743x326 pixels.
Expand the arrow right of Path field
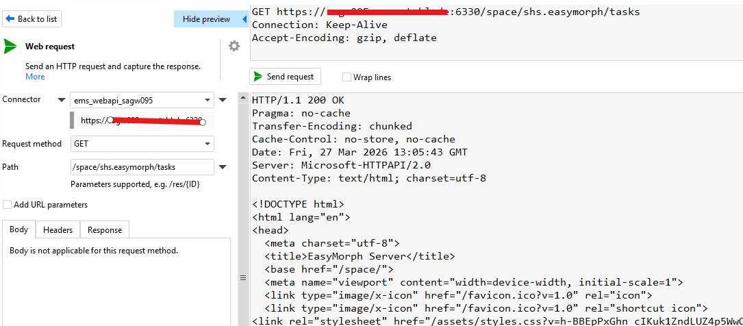pyautogui.click(x=222, y=167)
